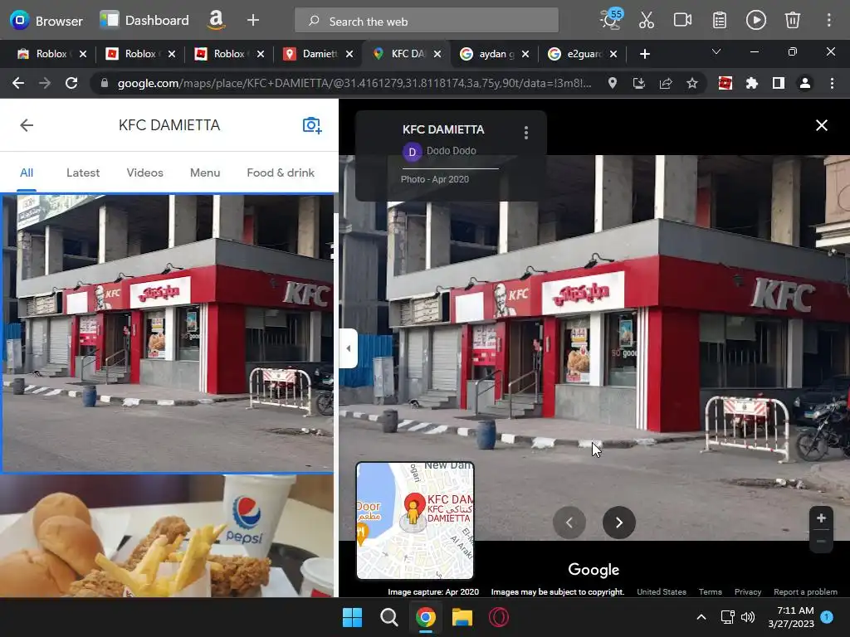Viewport: 850px width, 637px height.
Task: Bookmark this page with the star
Action: [x=692, y=83]
